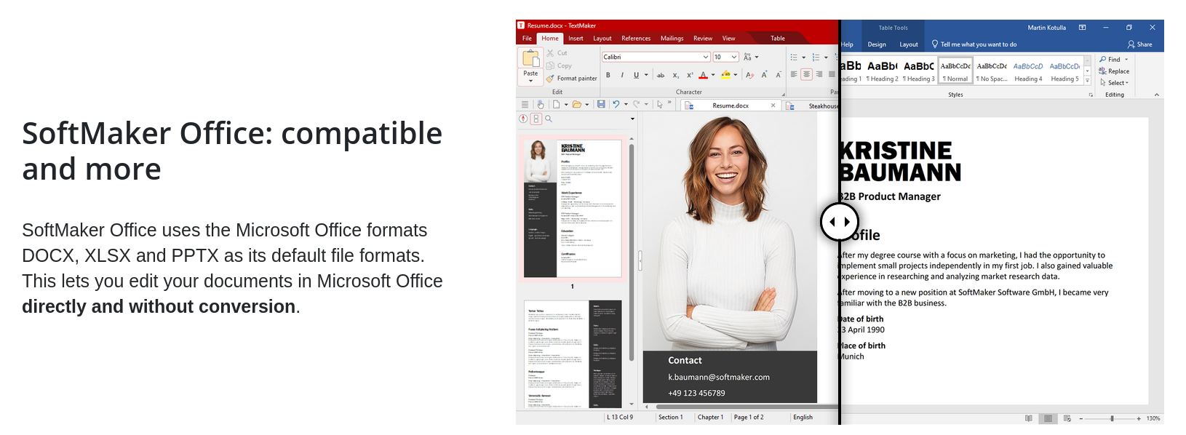Select the object pointer arrow tool
The width and height of the screenshot is (1186, 435).
[660, 104]
